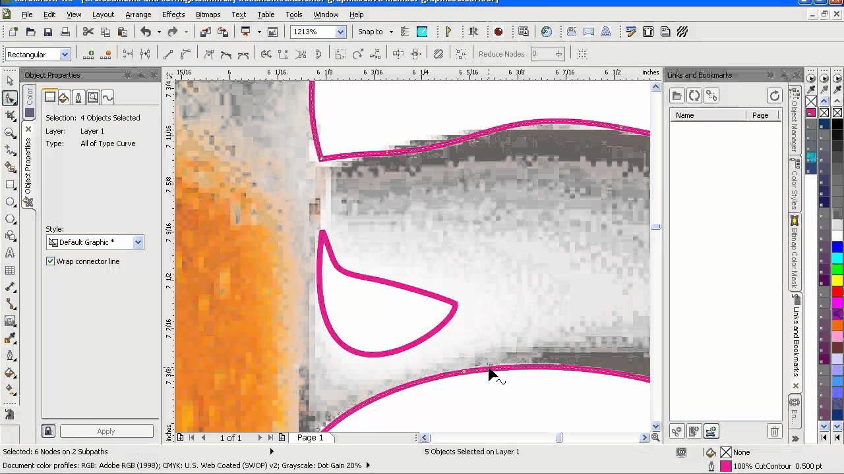The image size is (844, 474).
Task: Click the Convert to line icon
Action: 168,54
